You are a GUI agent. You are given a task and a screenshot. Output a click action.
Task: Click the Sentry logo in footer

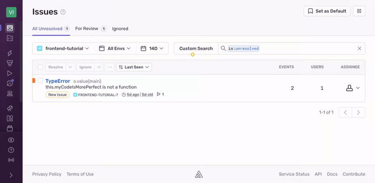[199, 175]
